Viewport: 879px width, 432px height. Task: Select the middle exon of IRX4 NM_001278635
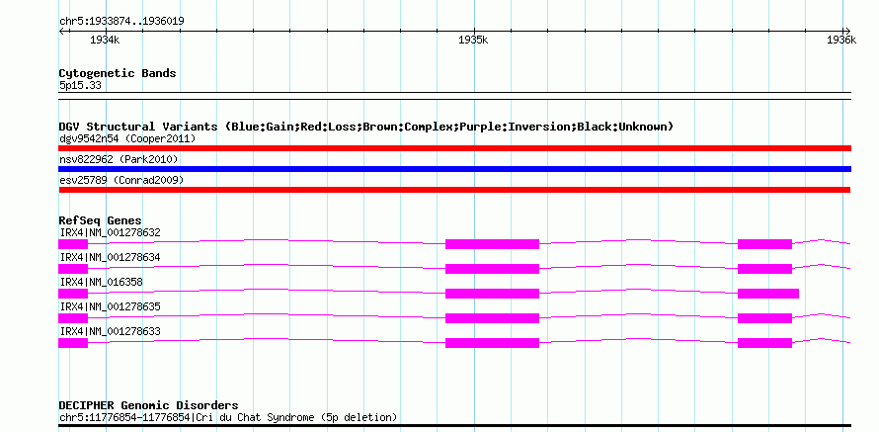point(492,318)
